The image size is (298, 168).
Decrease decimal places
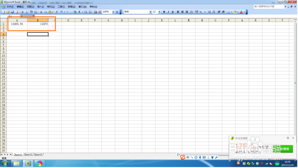click(214, 12)
